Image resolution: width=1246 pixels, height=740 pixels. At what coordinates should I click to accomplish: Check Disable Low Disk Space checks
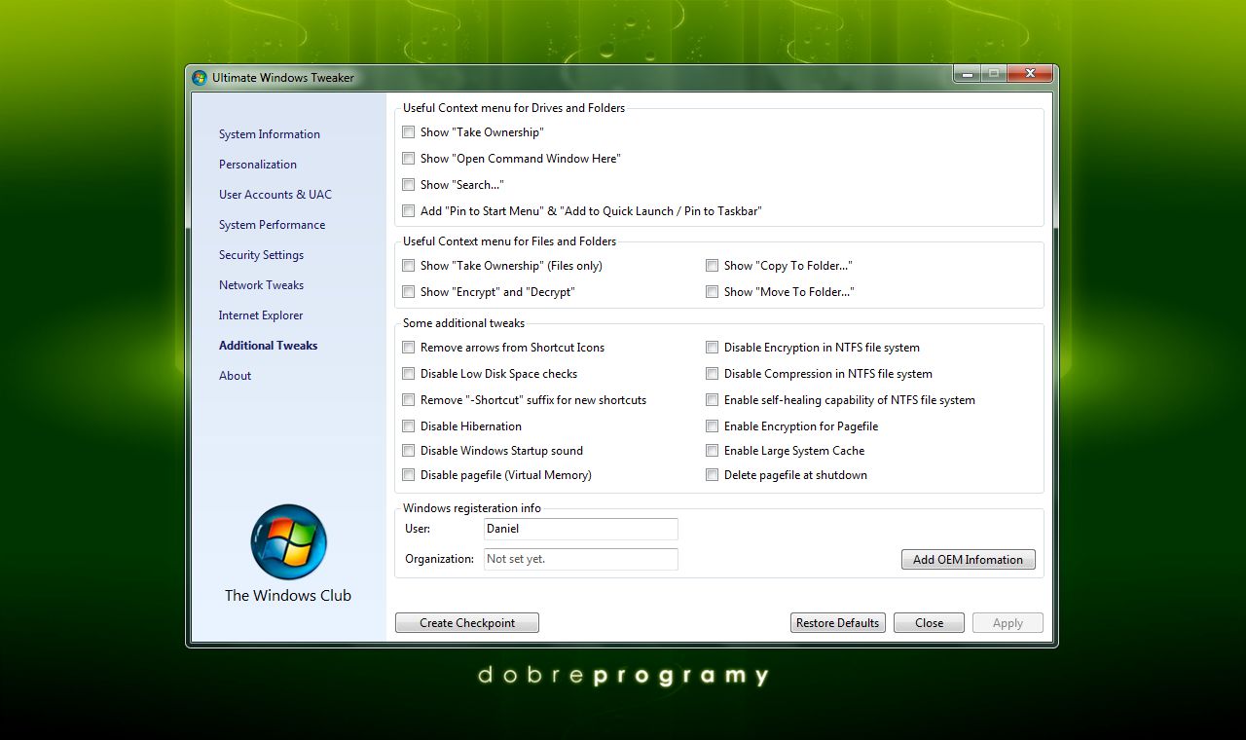409,374
